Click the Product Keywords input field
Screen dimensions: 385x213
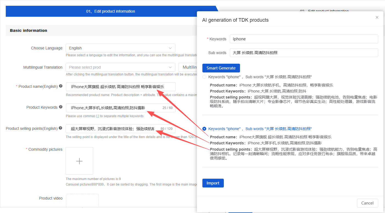coord(121,108)
